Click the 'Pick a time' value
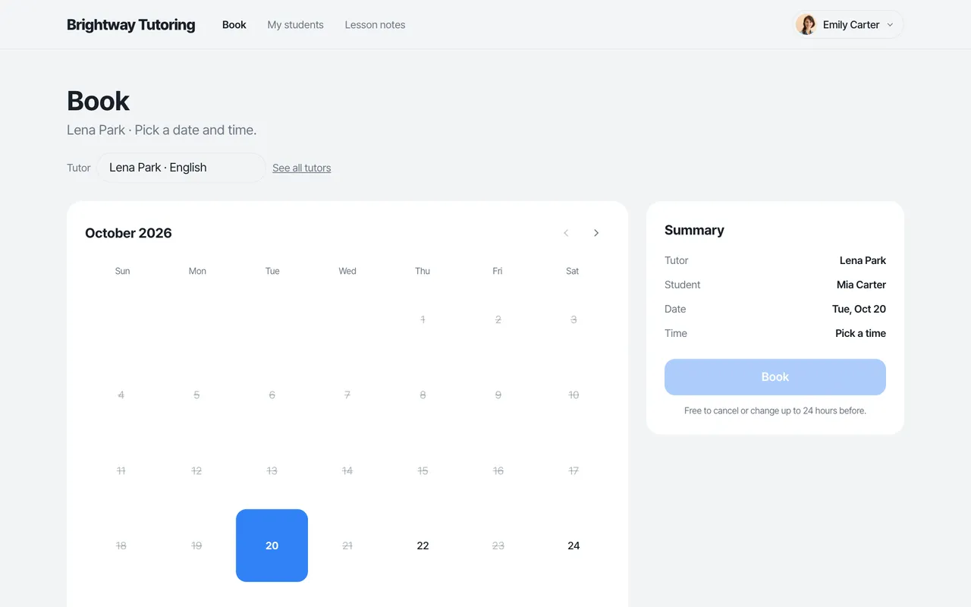This screenshot has width=971, height=607. point(860,333)
